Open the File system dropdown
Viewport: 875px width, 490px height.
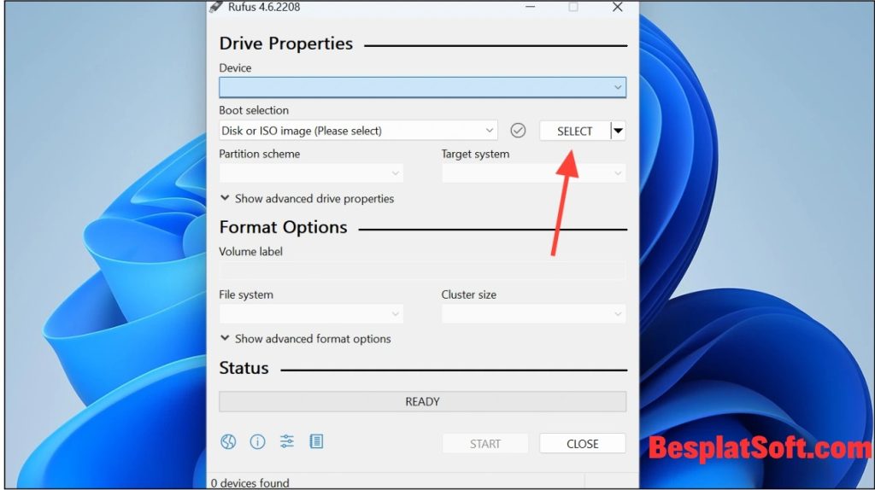[x=311, y=314]
